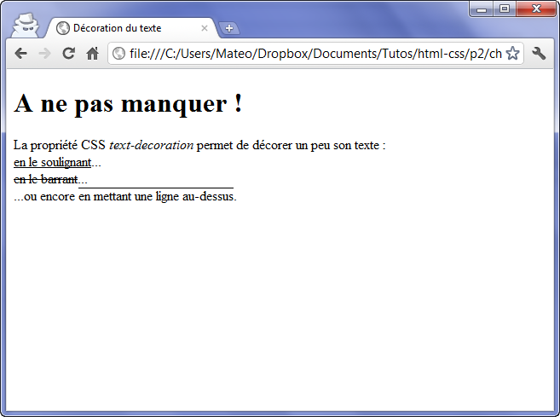Reload the current page
Image resolution: width=560 pixels, height=417 pixels.
69,54
